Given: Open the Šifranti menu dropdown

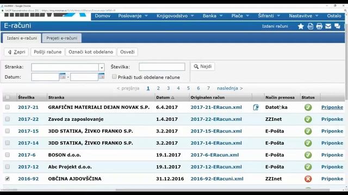Looking at the screenshot, I should 269,16.
